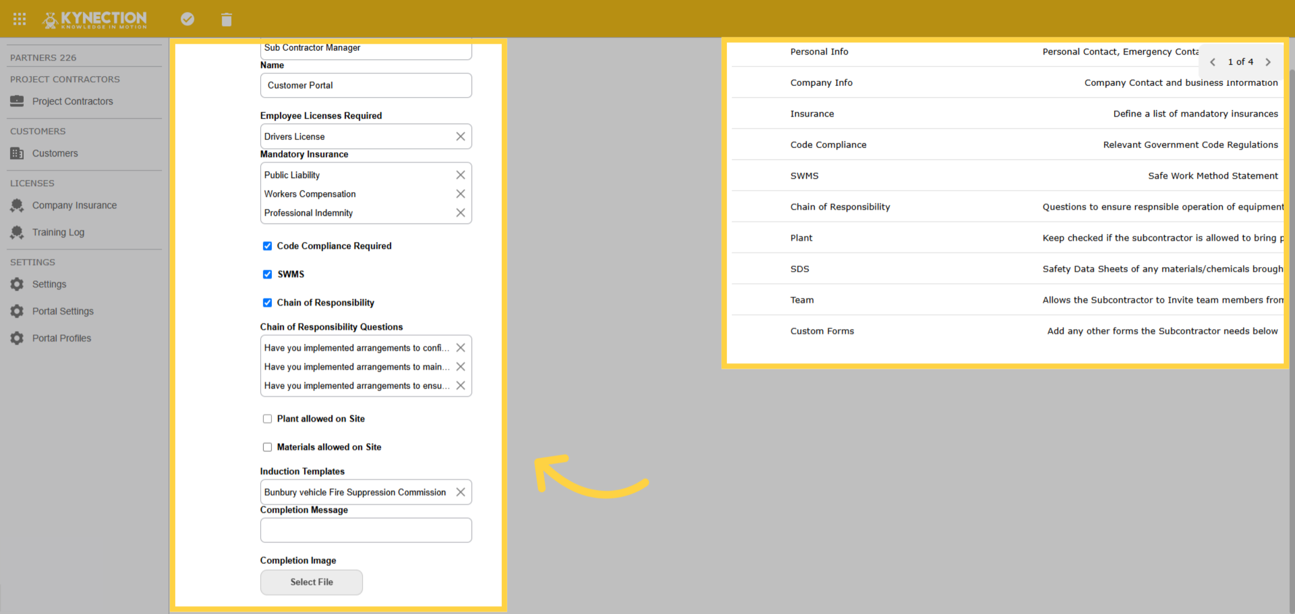Click 'Safe Work Method Statement' description
This screenshot has width=1295, height=614.
(1212, 176)
